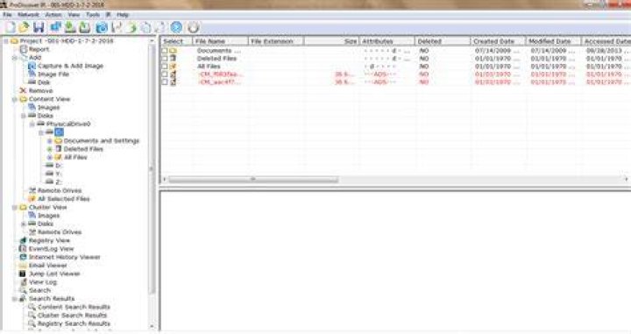Expand Disks under Cluster View

coord(24,224)
